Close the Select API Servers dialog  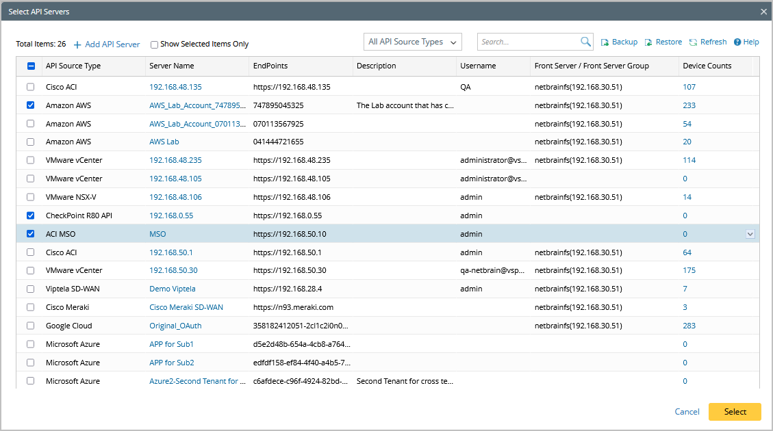coord(763,12)
